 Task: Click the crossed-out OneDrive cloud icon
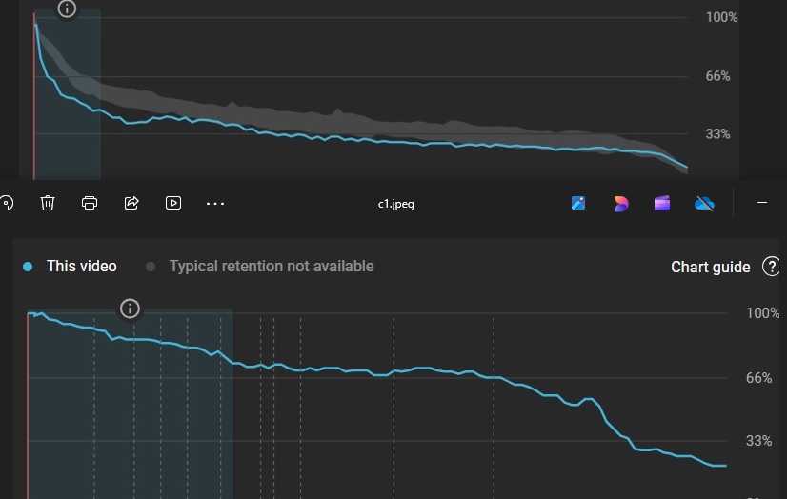click(704, 203)
